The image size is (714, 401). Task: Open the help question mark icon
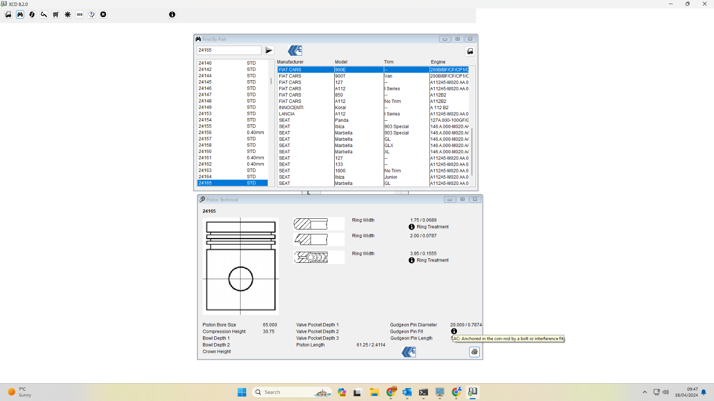coord(91,15)
